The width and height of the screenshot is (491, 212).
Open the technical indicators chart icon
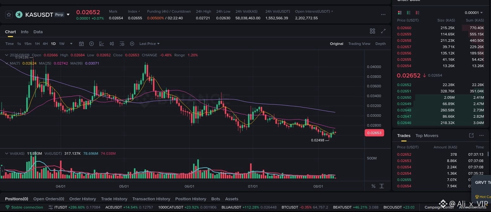102,44
